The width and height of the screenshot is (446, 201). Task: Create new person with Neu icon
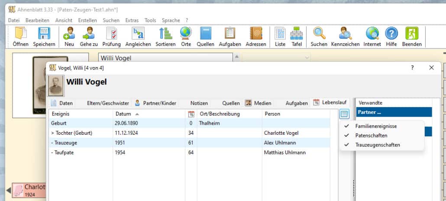tap(69, 33)
